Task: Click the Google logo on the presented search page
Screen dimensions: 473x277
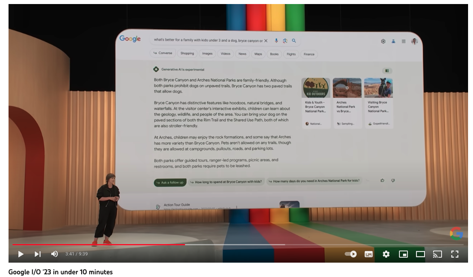Action: coord(130,38)
